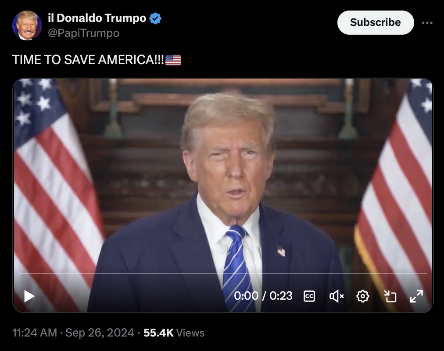Open the video settings gear menu
Viewport: 444px width, 351px height.
click(x=363, y=296)
